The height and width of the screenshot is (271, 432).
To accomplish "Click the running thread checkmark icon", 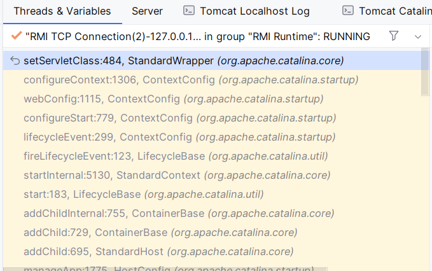I will tap(17, 36).
